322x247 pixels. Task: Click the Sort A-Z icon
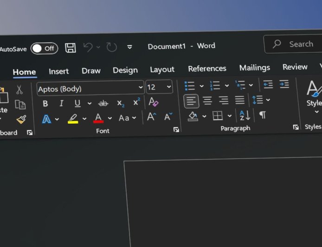[245, 115]
